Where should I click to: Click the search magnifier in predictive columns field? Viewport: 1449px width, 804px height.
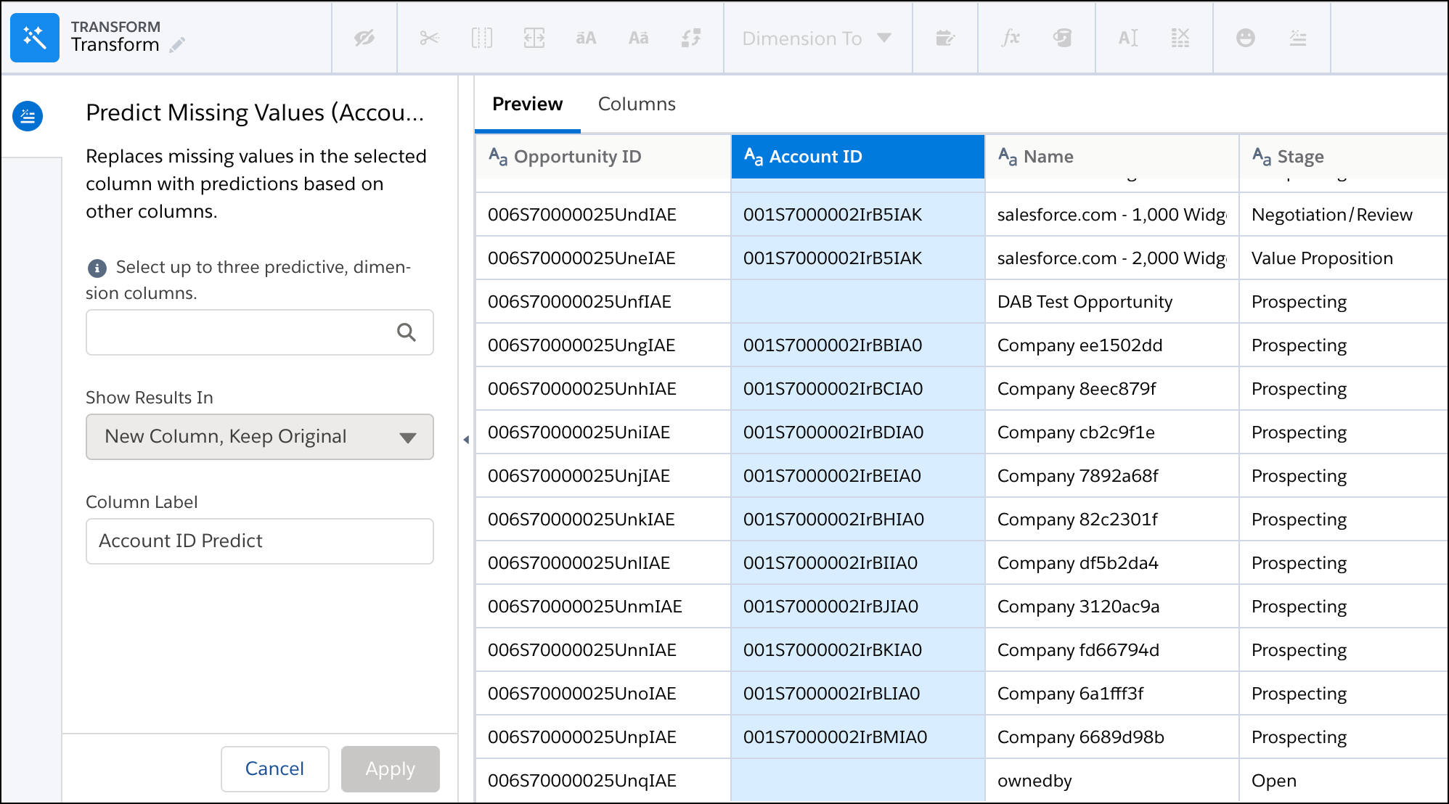[407, 332]
